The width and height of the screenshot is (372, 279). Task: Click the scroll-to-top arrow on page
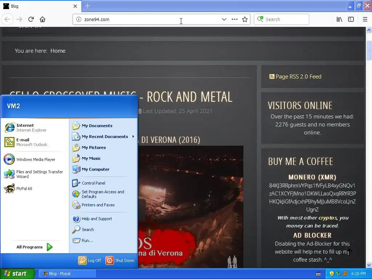click(x=349, y=251)
